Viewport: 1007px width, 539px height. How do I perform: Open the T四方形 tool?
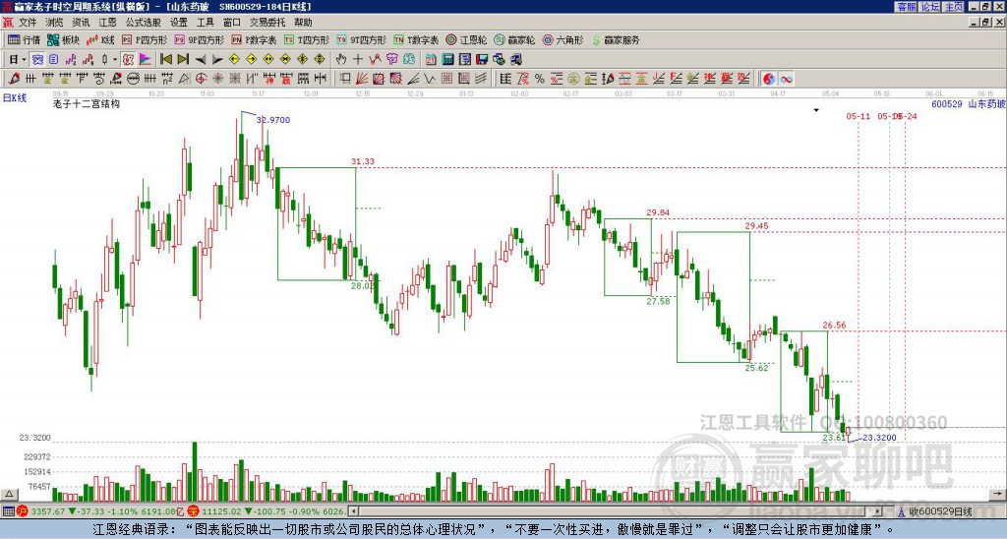point(307,39)
